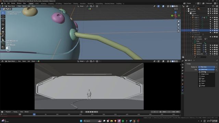Choose Cone from the display list
Image resolution: width=219 pixels, height=123 pixels.
click(206, 83)
